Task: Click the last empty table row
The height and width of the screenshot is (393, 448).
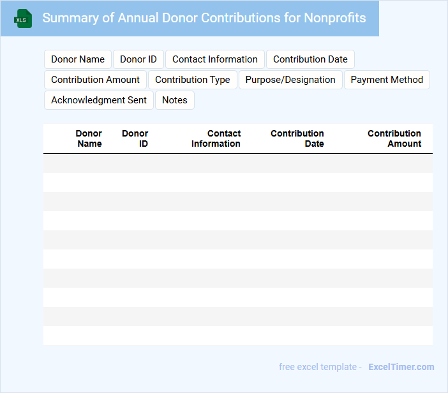Action: (237, 336)
